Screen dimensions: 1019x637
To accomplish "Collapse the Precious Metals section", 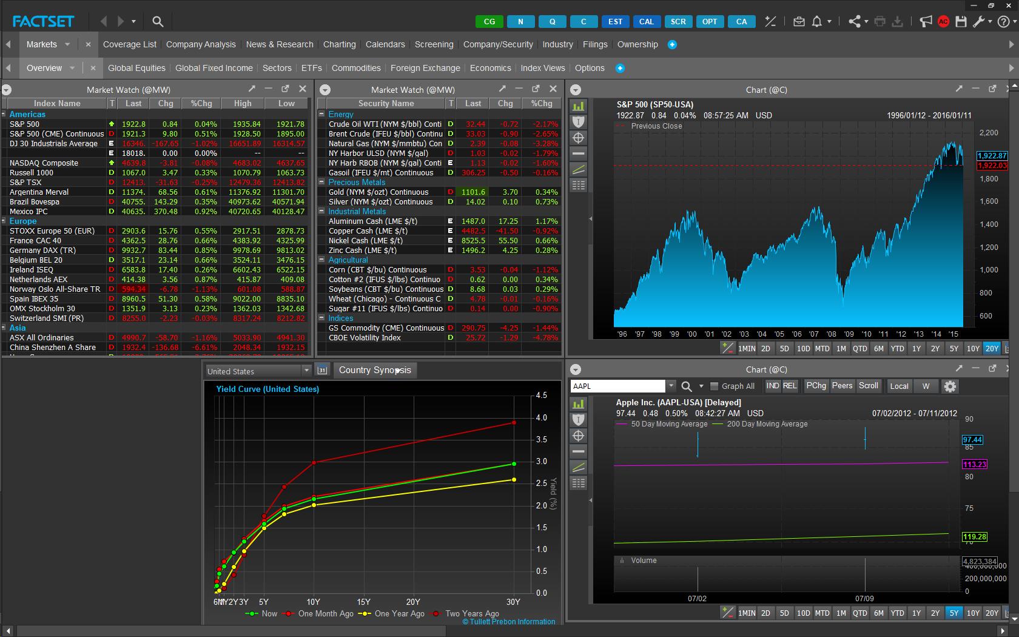I will [x=322, y=182].
